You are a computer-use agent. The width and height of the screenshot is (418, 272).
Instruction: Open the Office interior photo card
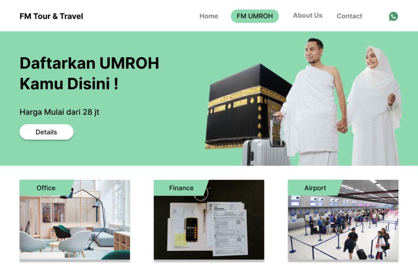[75, 220]
